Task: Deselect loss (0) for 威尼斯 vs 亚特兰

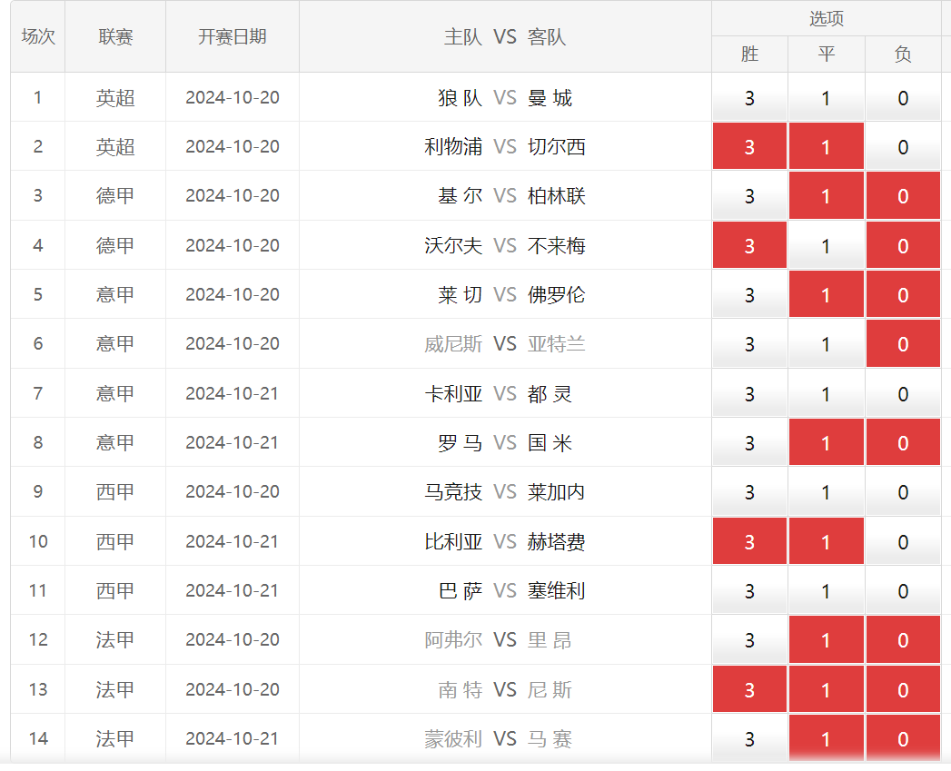Action: 903,343
